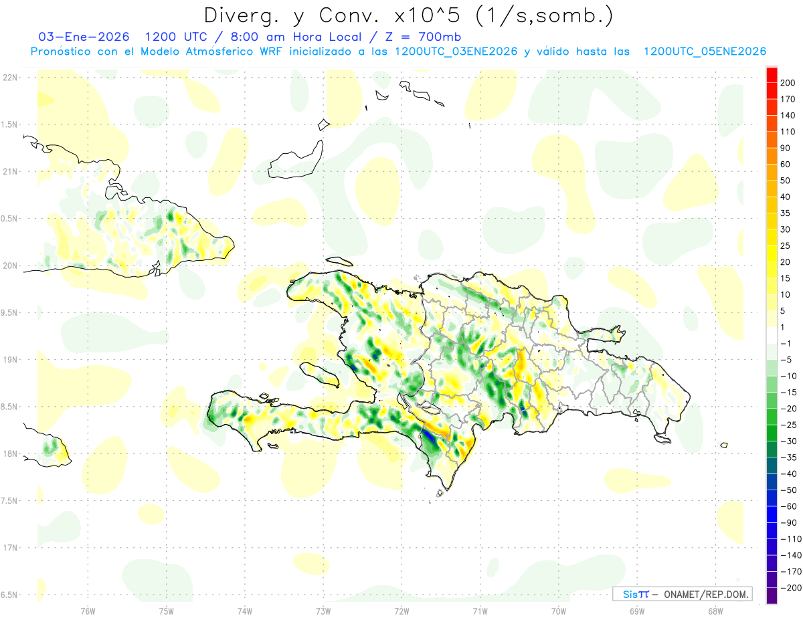Click the '71W' longitude label

[x=480, y=611]
